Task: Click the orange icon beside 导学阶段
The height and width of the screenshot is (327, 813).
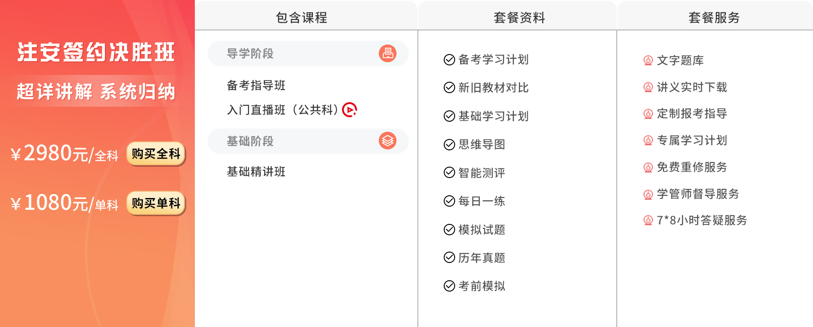Action: [x=387, y=54]
